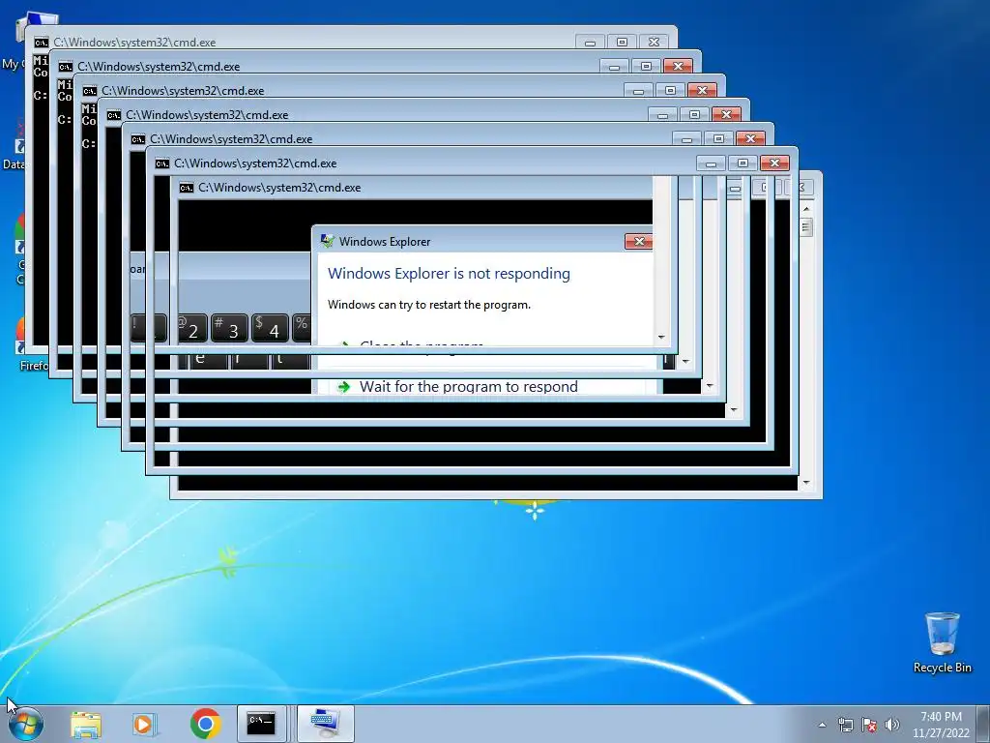Open the network status tray icon

(845, 725)
